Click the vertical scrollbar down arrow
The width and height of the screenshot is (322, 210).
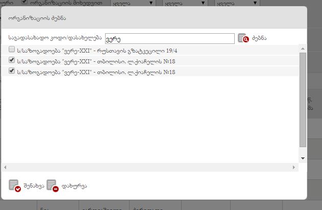(x=303, y=158)
